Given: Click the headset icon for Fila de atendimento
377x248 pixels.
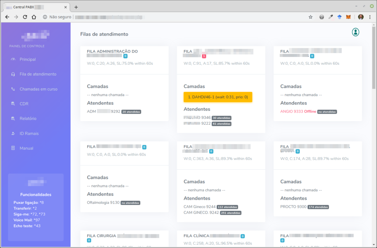Looking at the screenshot, I should [13, 74].
